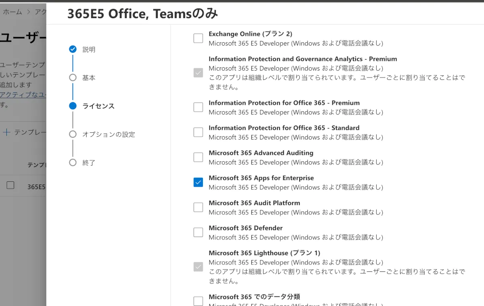The width and height of the screenshot is (484, 306).
Task: Click the completed 説明 step checkmark icon
Action: click(x=73, y=49)
